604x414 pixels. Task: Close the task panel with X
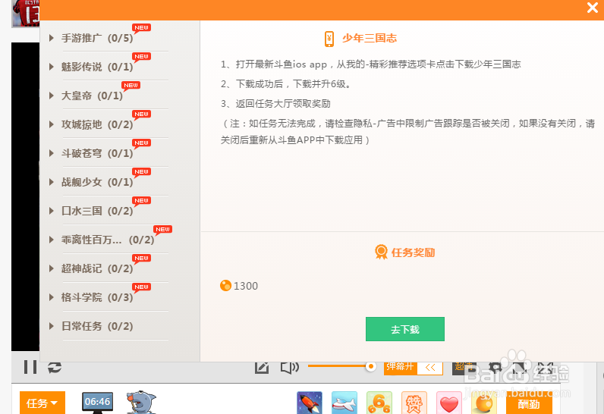click(x=592, y=8)
